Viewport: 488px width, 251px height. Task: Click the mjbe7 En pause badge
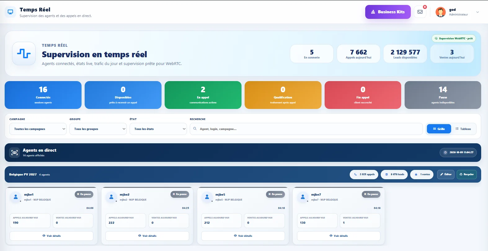tap(371, 194)
